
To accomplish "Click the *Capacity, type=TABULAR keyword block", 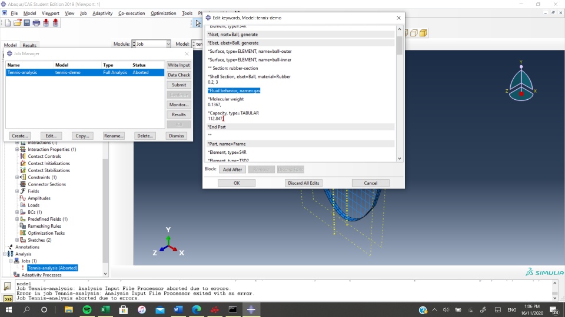I will coord(300,116).
